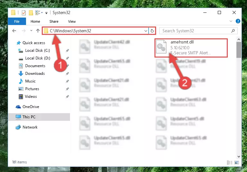The height and width of the screenshot is (172, 247).
Task: Open the Recent locations dropdown
Action: point(31,31)
